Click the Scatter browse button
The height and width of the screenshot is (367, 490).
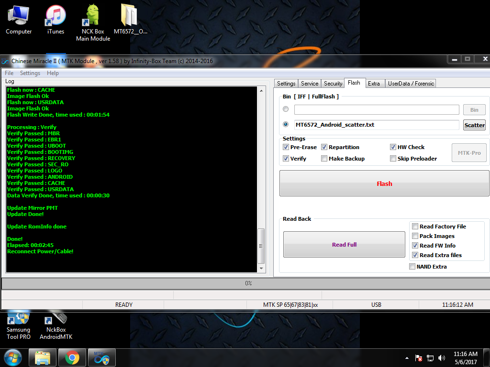coord(474,125)
